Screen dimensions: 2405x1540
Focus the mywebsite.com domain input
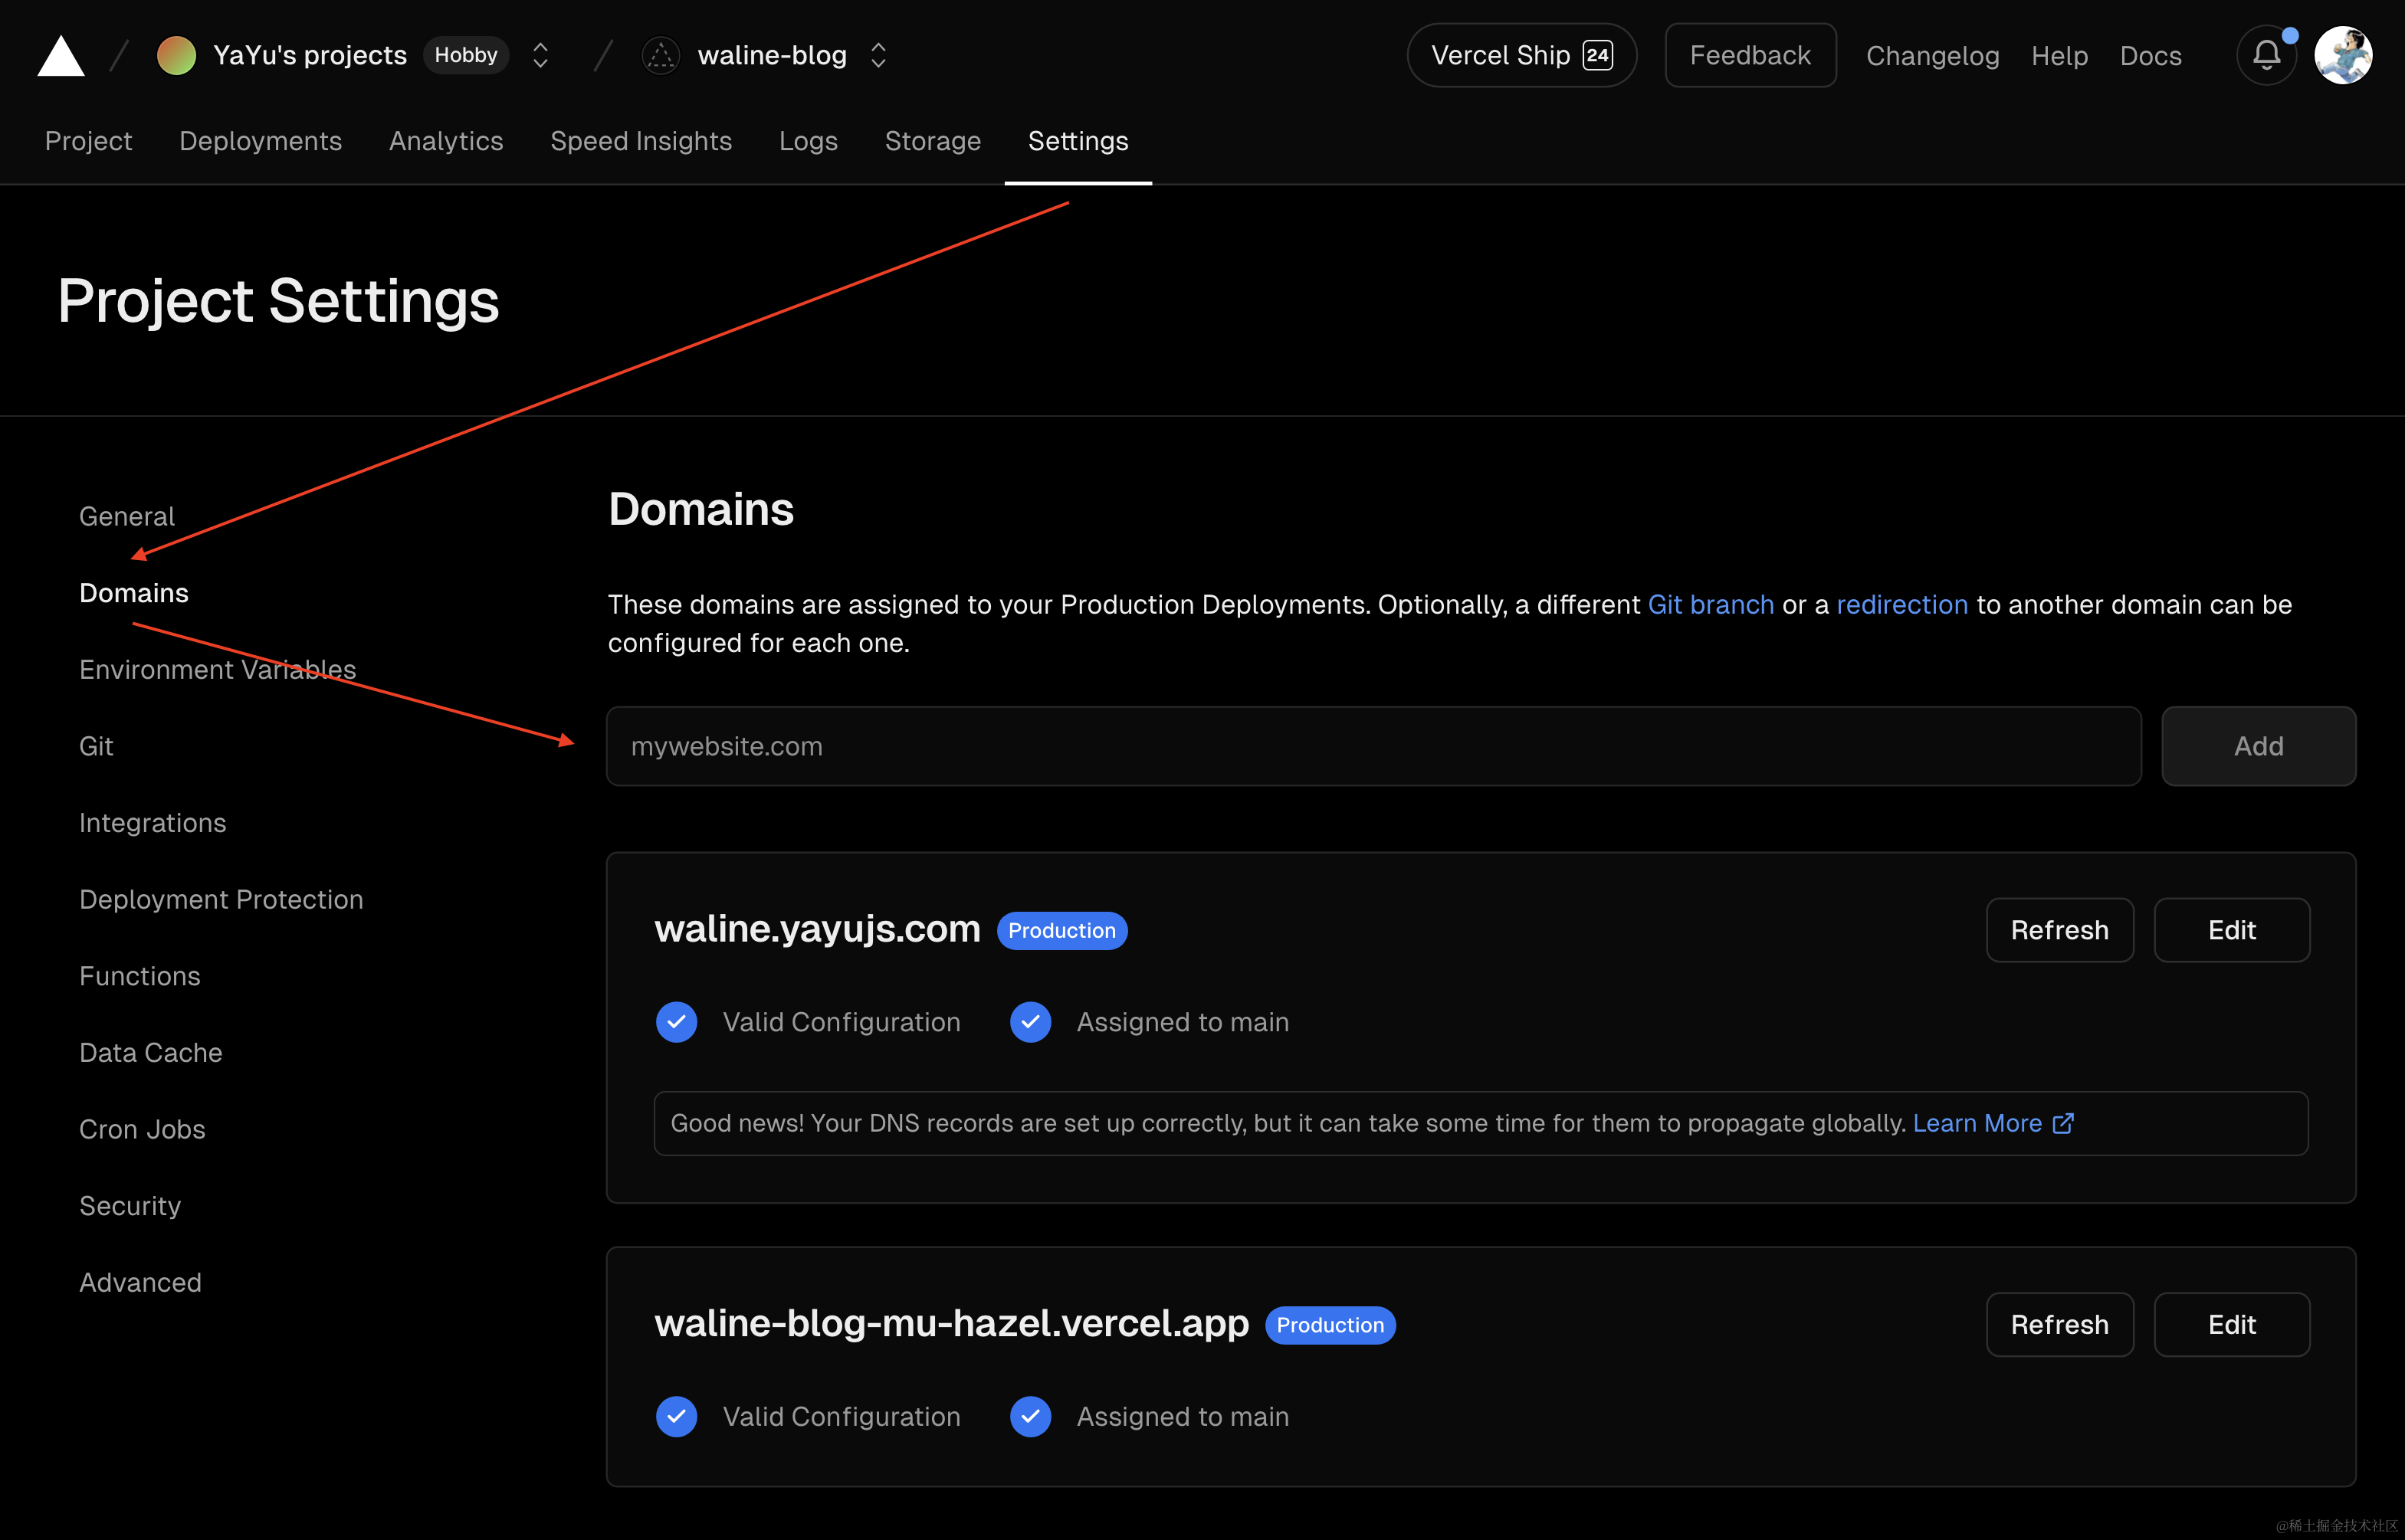(1373, 746)
